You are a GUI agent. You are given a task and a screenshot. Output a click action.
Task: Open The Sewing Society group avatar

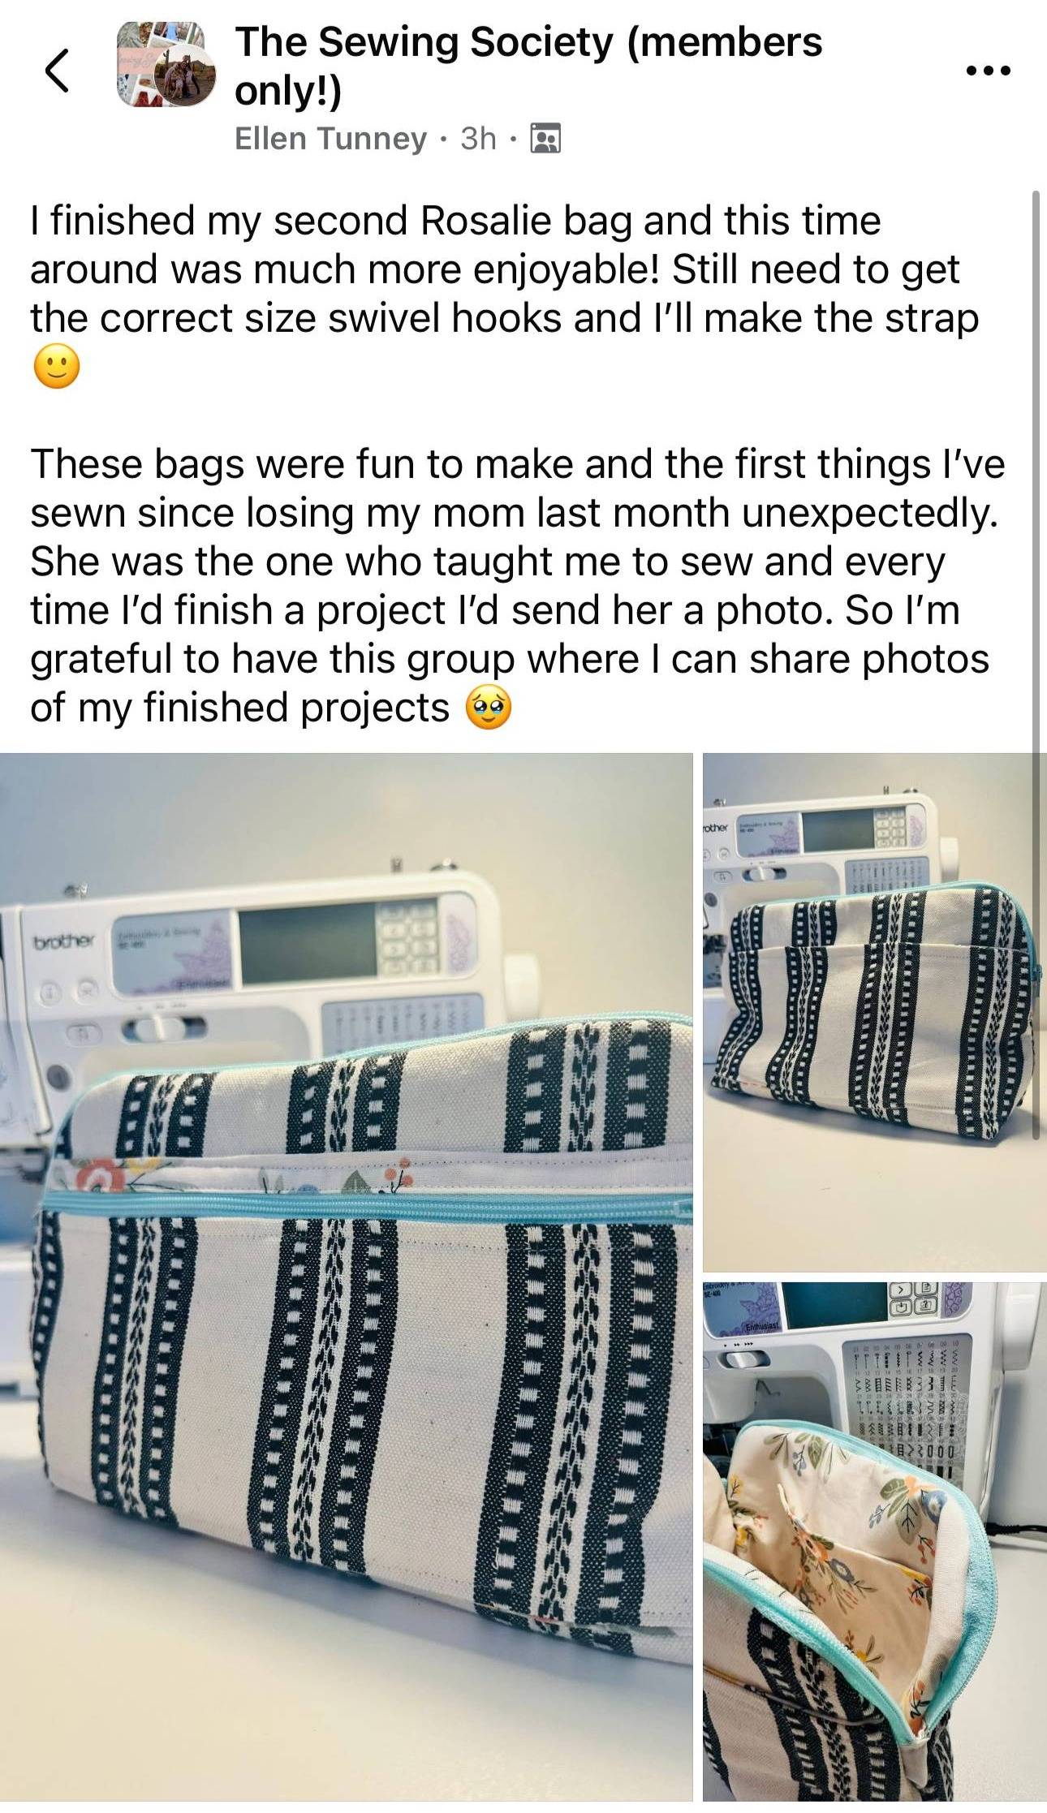(166, 66)
